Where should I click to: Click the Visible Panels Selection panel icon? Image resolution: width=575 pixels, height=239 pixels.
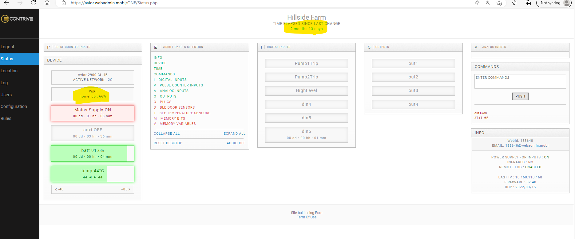coord(156,47)
